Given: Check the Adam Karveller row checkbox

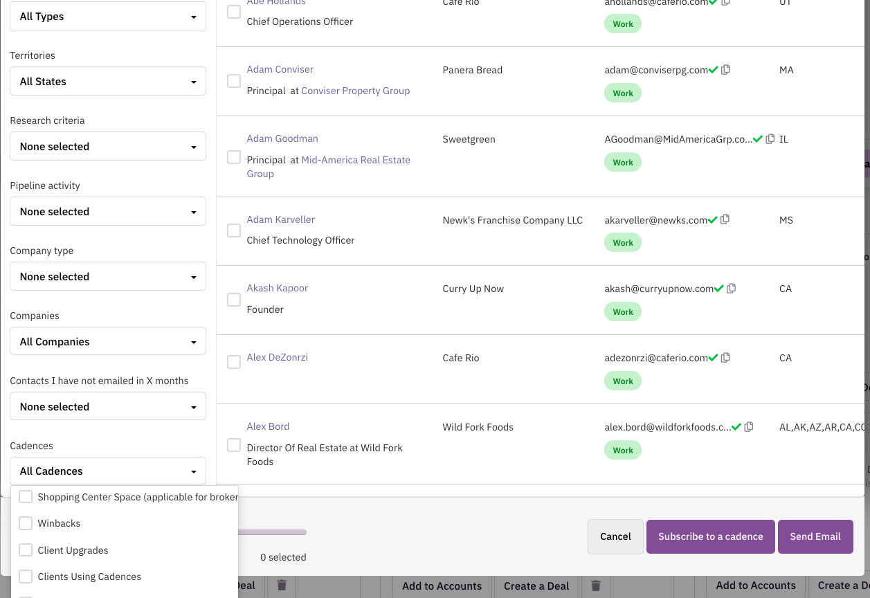Looking at the screenshot, I should coord(234,230).
